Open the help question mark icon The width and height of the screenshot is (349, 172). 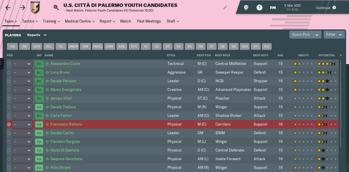coord(260,8)
